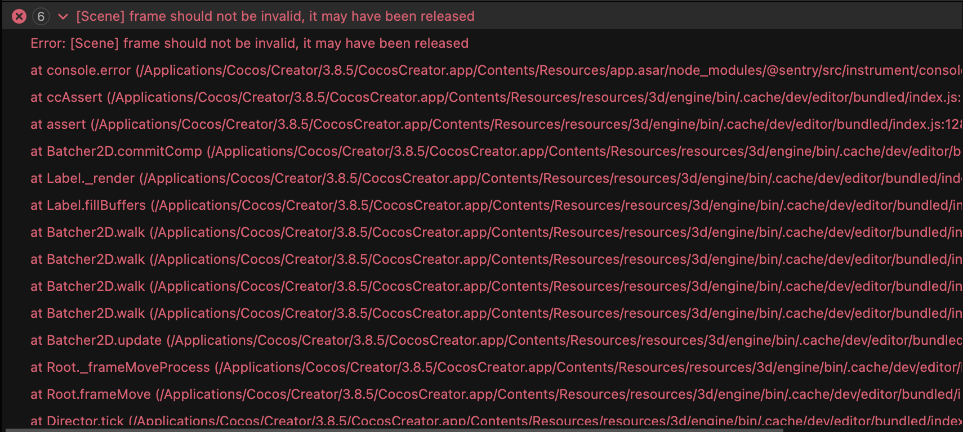Screen dimensions: 963x432
Task: Click the red error icon
Action: pyautogui.click(x=19, y=16)
